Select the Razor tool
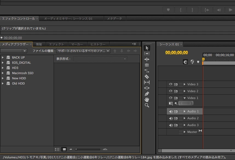Screen dimensions: 235x160 [147, 77]
